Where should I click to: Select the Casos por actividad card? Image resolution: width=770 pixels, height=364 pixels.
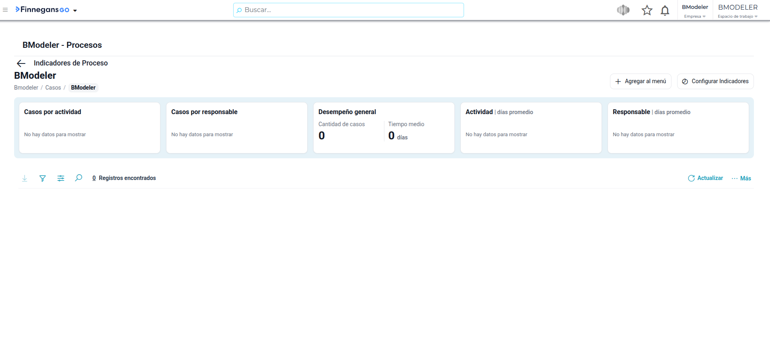point(90,128)
